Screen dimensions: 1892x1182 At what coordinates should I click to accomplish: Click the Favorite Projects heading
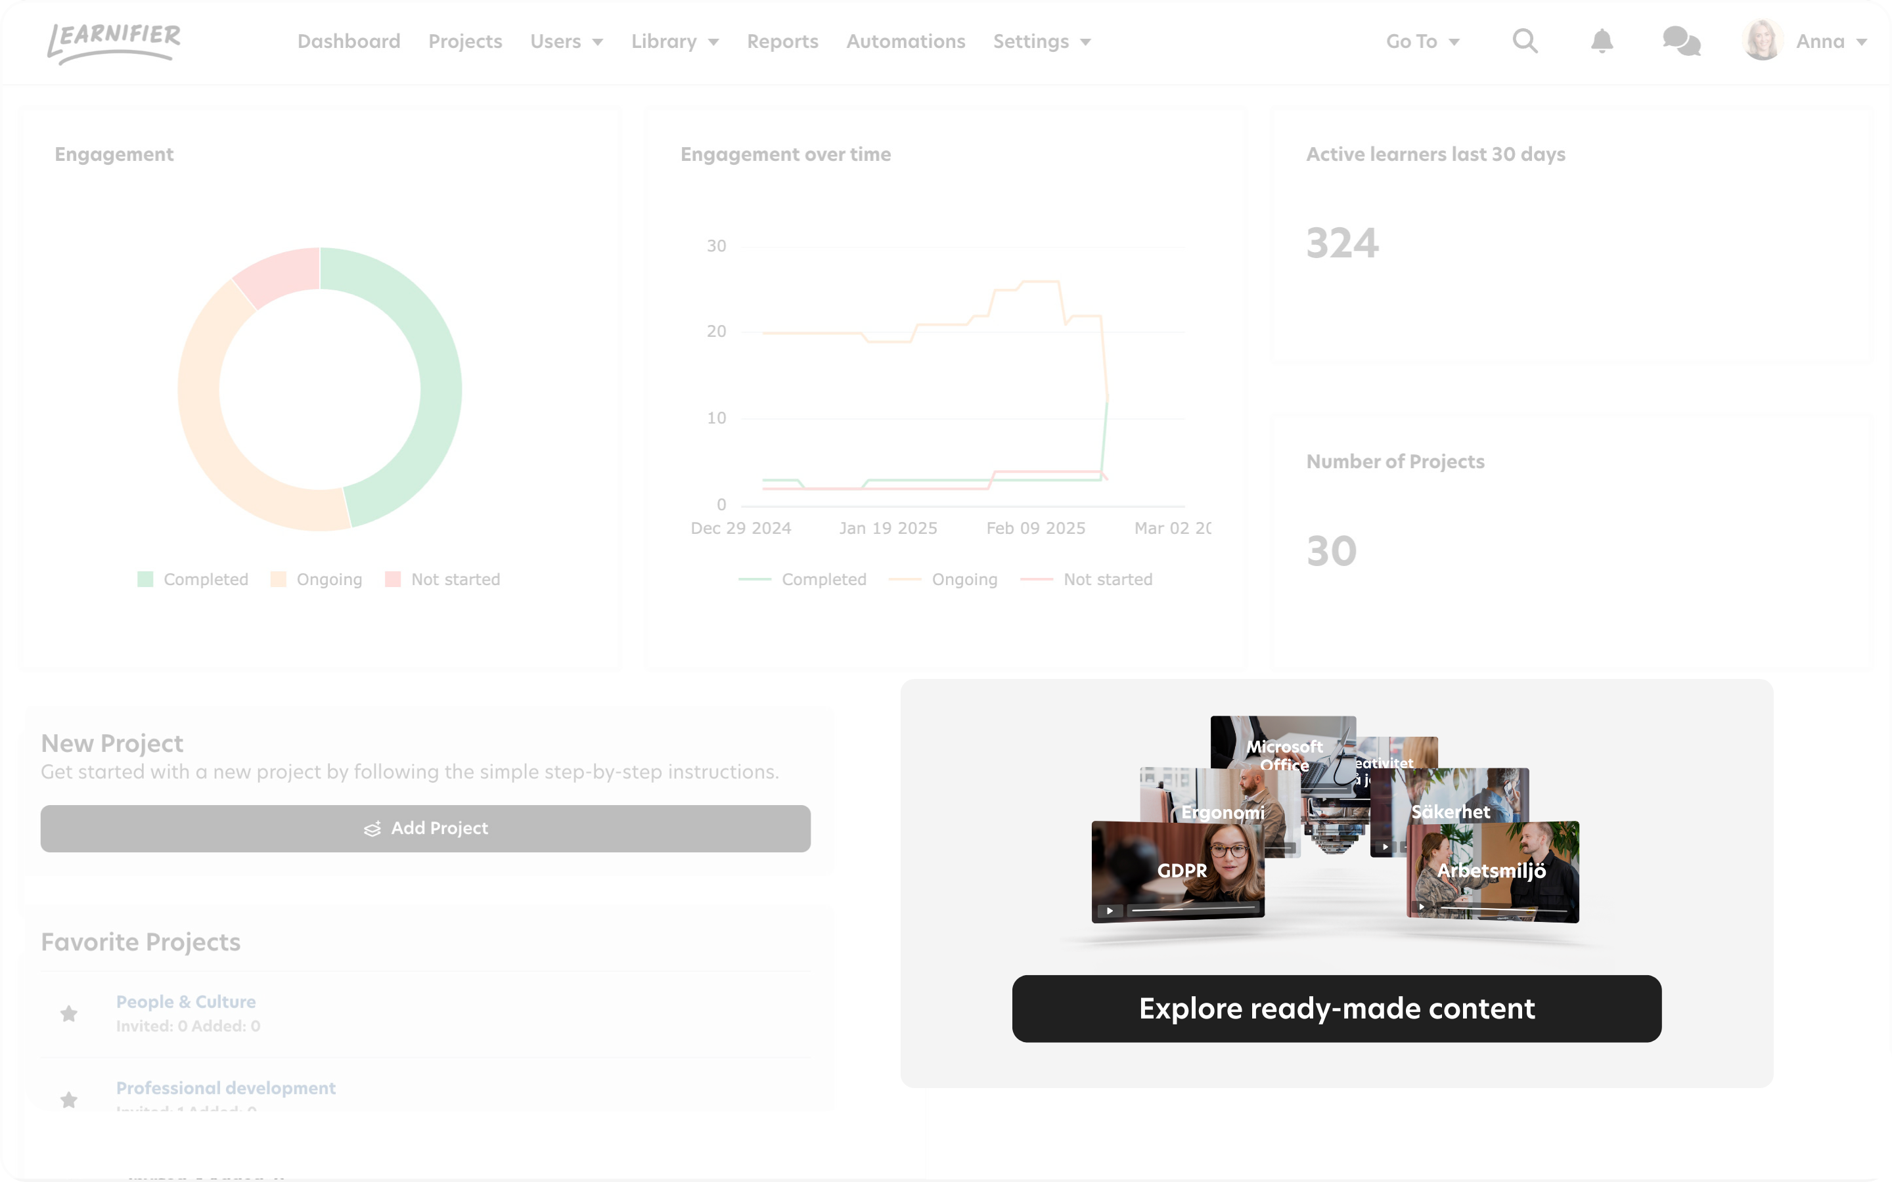point(141,942)
